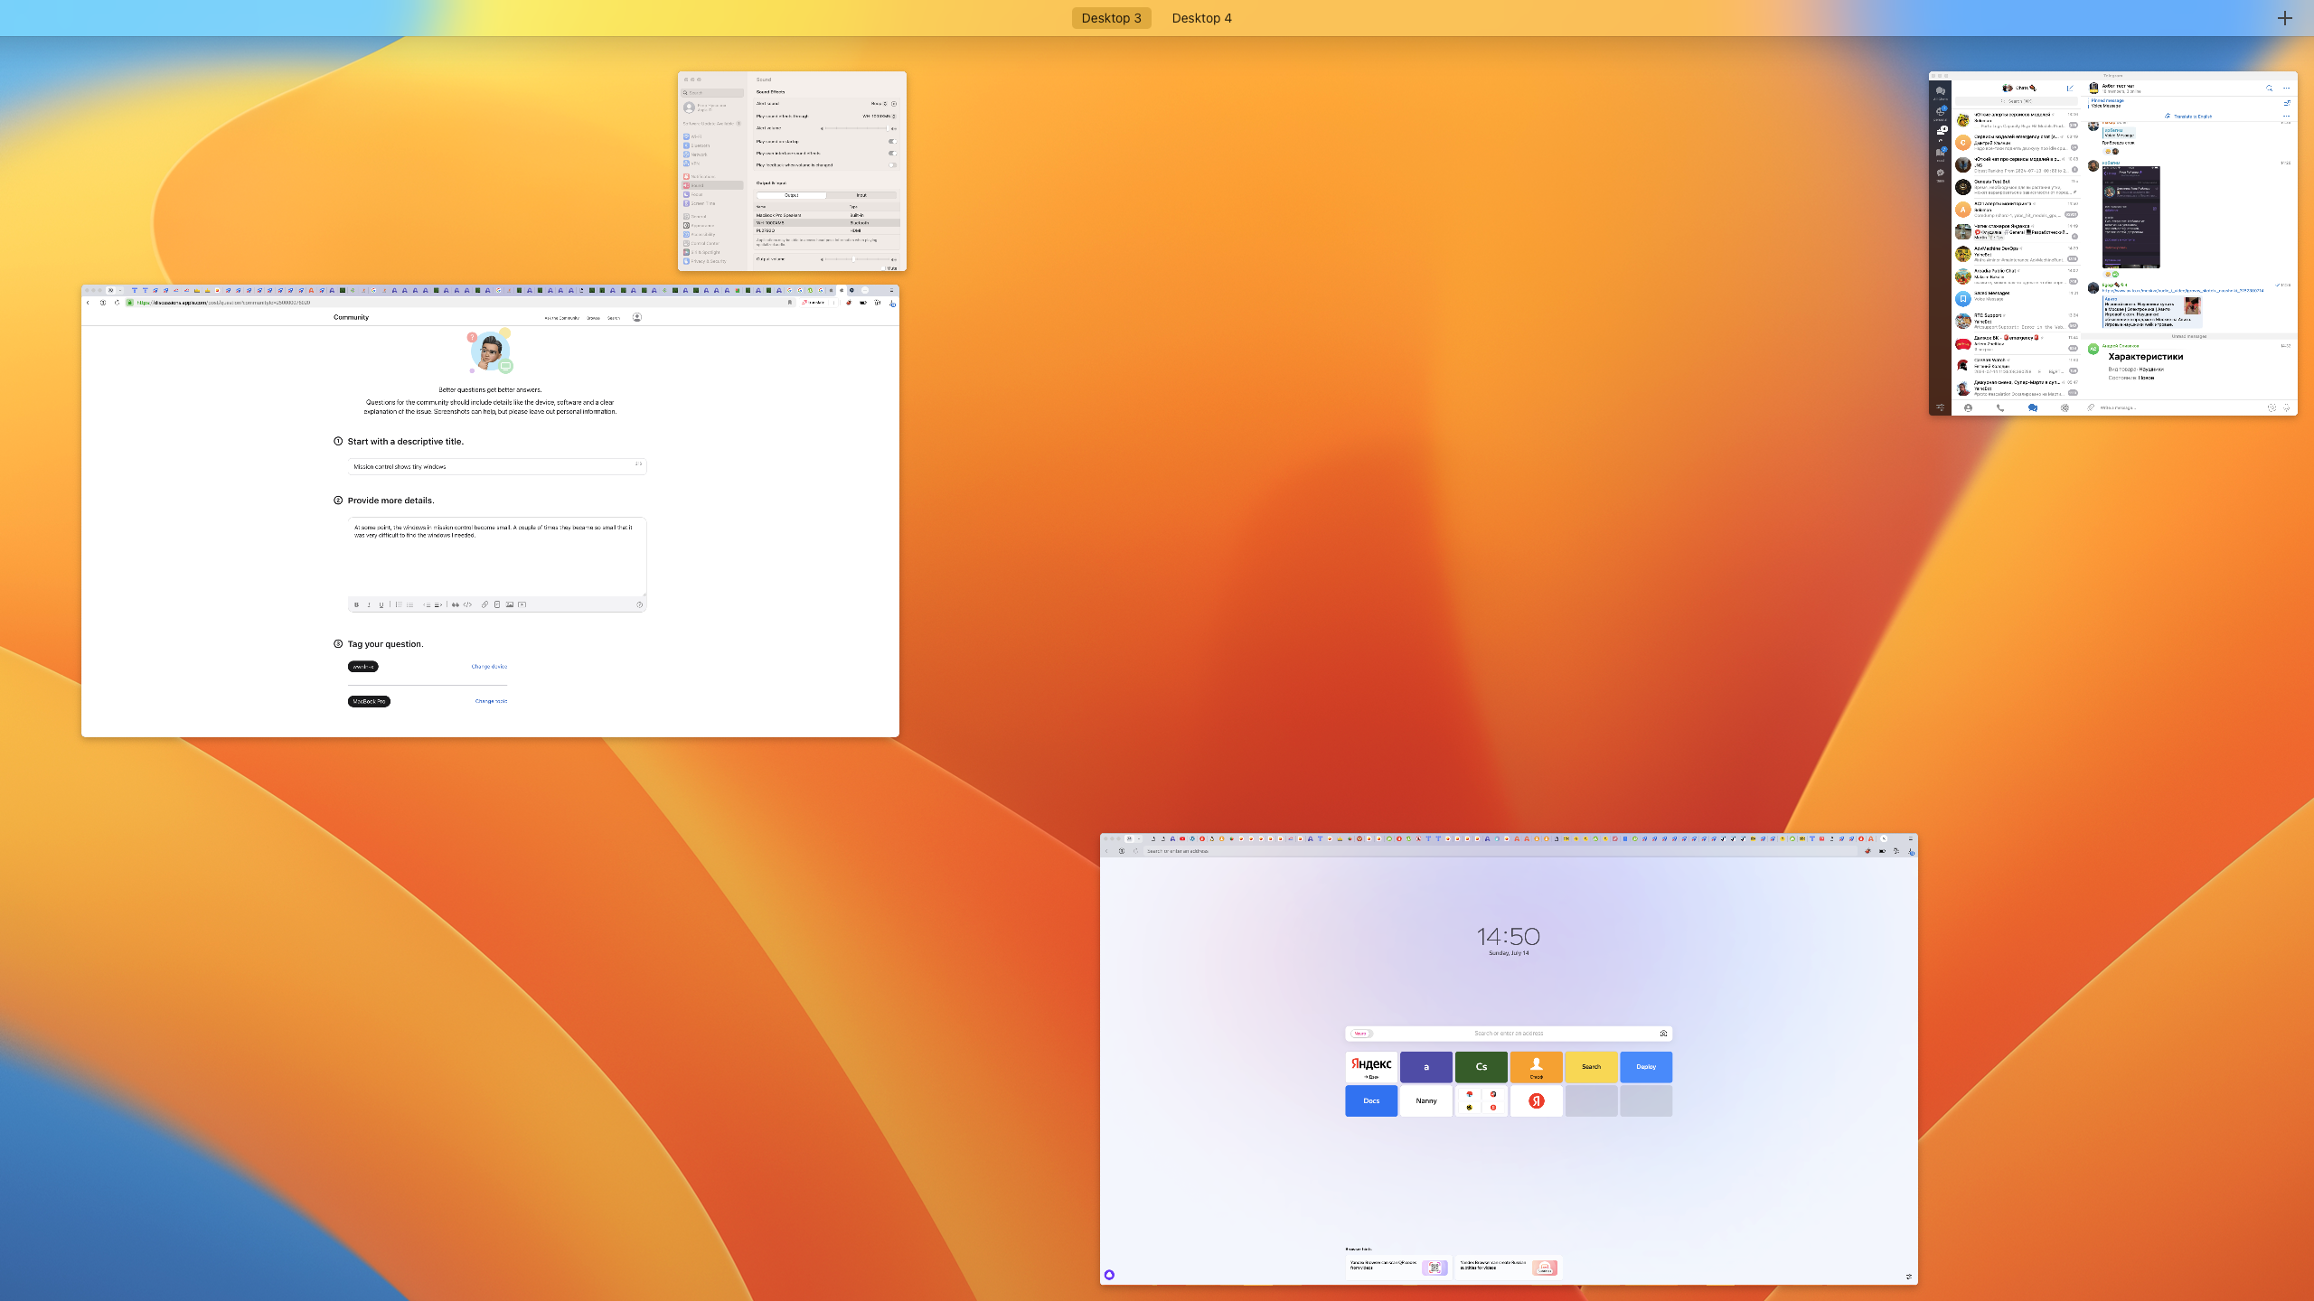Toggle Play user interface sound effects
Screen dimensions: 2314x1301
click(x=892, y=153)
